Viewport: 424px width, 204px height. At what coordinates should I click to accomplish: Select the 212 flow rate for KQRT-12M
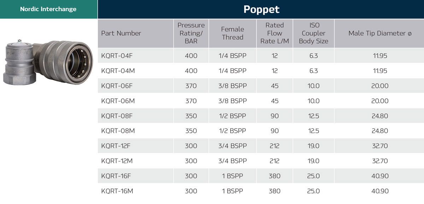pyautogui.click(x=274, y=161)
